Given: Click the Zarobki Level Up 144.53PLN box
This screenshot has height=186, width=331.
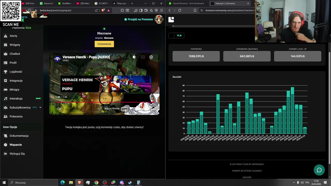Looking at the screenshot, I should click(298, 56).
